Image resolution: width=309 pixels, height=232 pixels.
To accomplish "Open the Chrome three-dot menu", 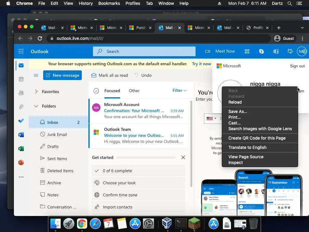I will coord(302,38).
